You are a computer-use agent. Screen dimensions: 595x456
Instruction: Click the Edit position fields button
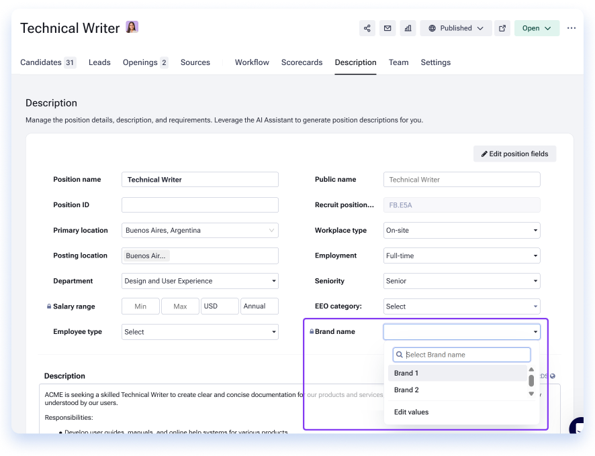(514, 154)
